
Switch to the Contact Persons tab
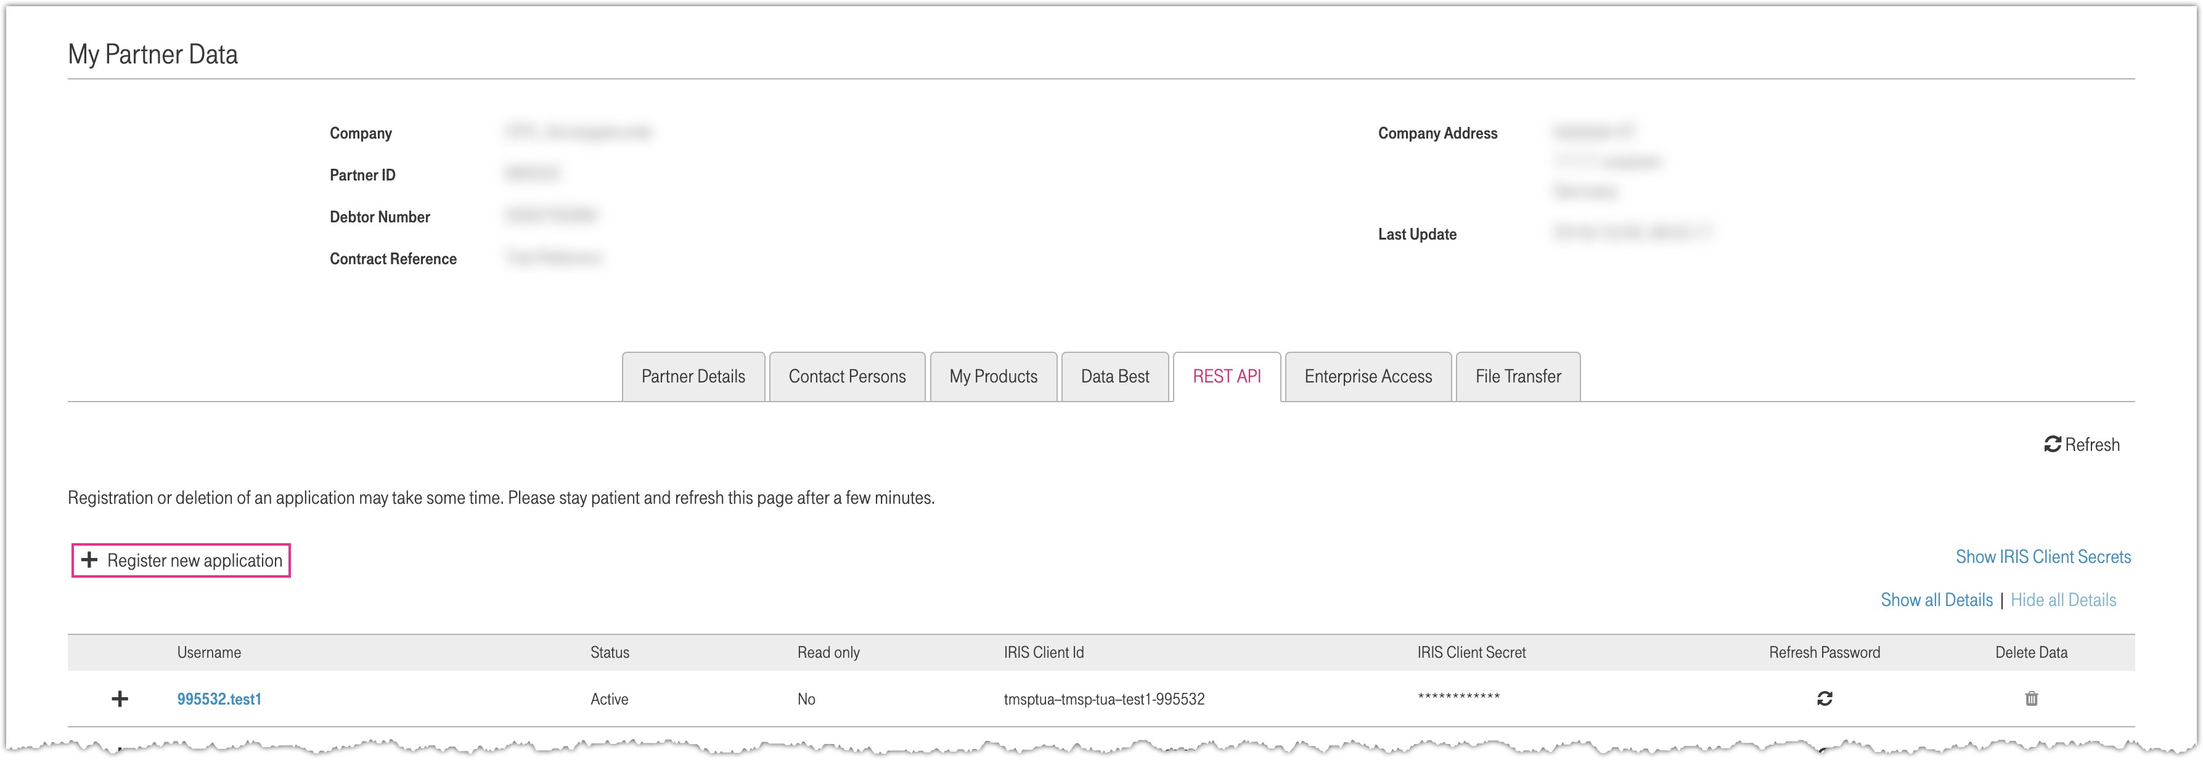[847, 377]
